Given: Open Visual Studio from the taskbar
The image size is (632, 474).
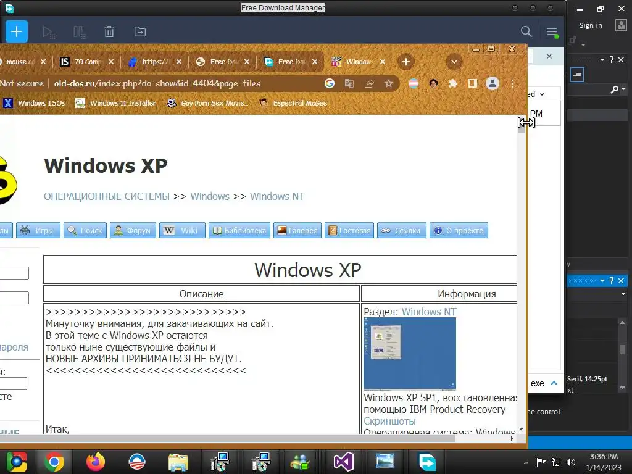Looking at the screenshot, I should point(343,462).
